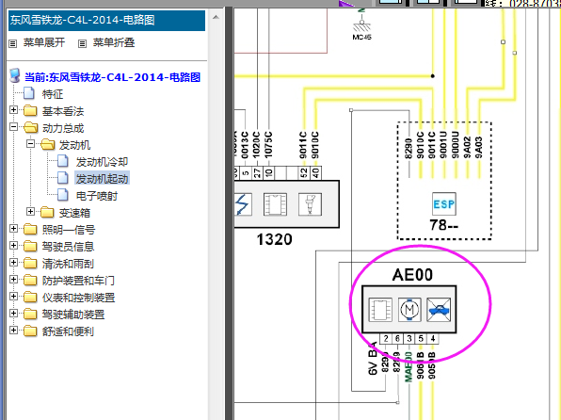This screenshot has width=561, height=420.
Task: Click the folder icon of 清洗和雨刮
Action: (x=30, y=263)
